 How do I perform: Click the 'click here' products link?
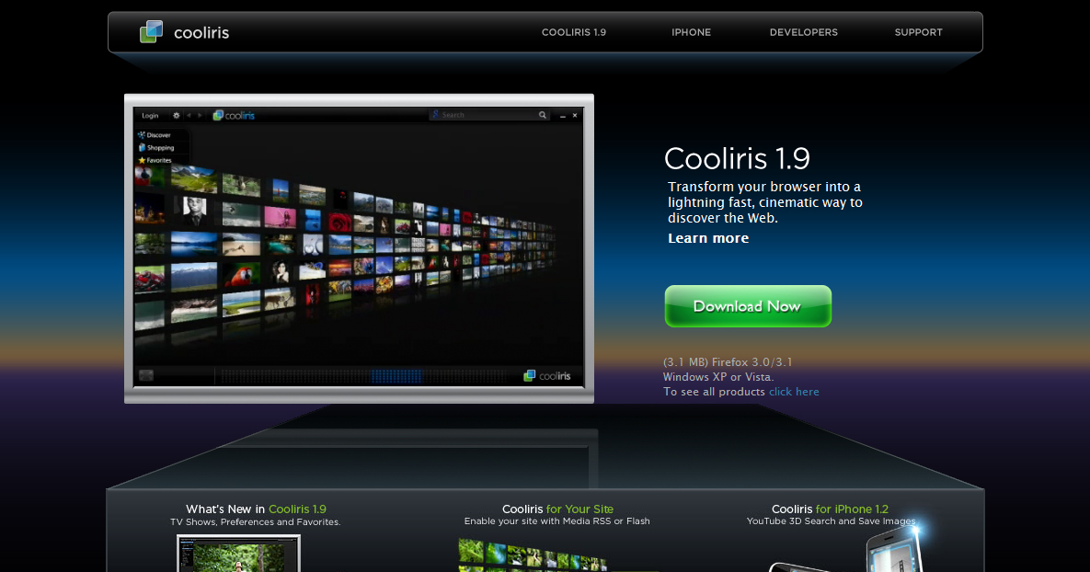(794, 391)
